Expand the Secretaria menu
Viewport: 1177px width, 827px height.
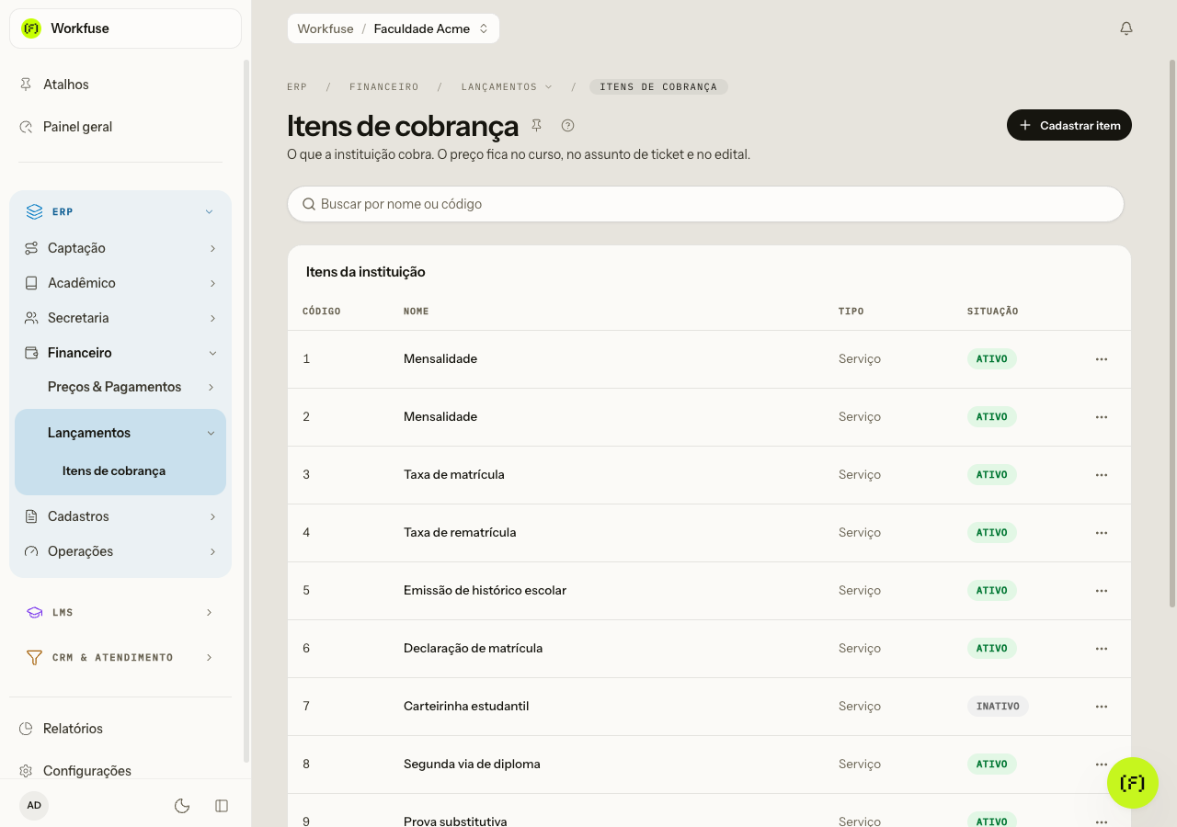pyautogui.click(x=120, y=318)
